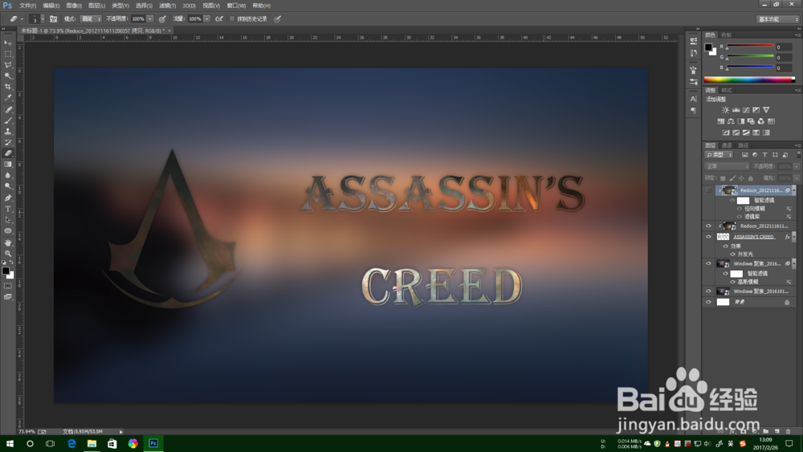Viewport: 803px width, 452px height.
Task: Open the Character panel icon
Action: pos(694,99)
